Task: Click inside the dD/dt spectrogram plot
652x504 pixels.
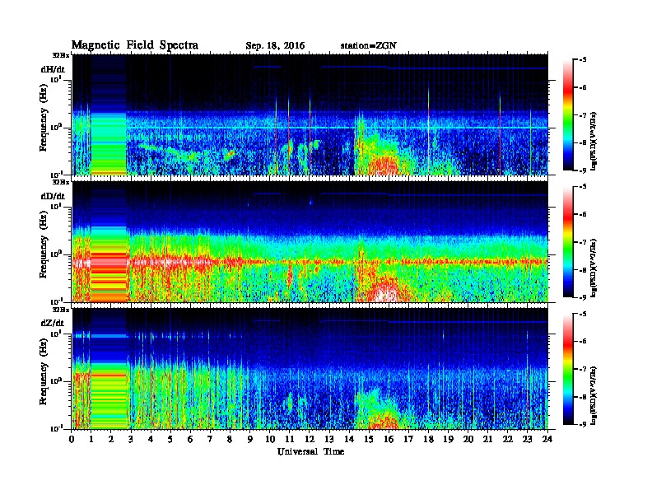Action: tap(310, 241)
